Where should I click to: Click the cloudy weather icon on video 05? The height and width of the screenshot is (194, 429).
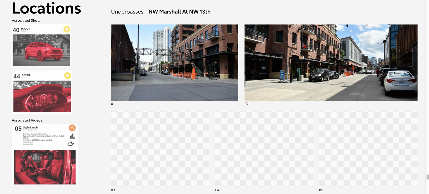click(x=71, y=143)
